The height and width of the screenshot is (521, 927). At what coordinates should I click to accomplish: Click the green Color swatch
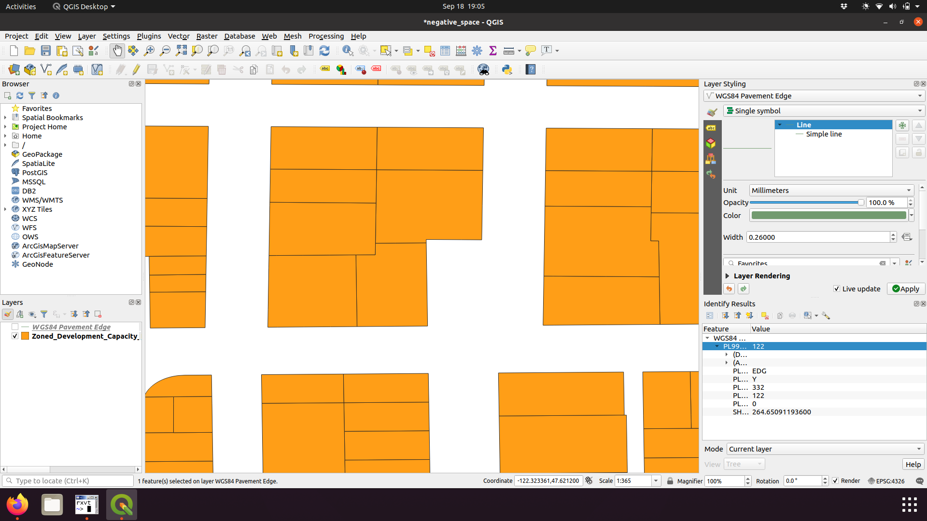[x=829, y=216]
